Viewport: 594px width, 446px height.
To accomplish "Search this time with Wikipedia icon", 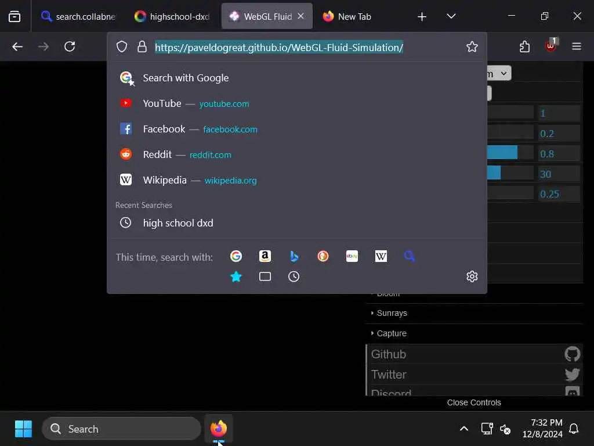I will point(381,256).
